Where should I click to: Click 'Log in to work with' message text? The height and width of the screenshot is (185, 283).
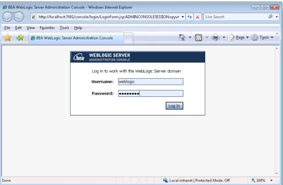[136, 71]
